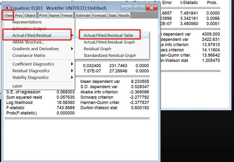Open the Forecast dialog button
The image size is (234, 162).
tap(99, 15)
